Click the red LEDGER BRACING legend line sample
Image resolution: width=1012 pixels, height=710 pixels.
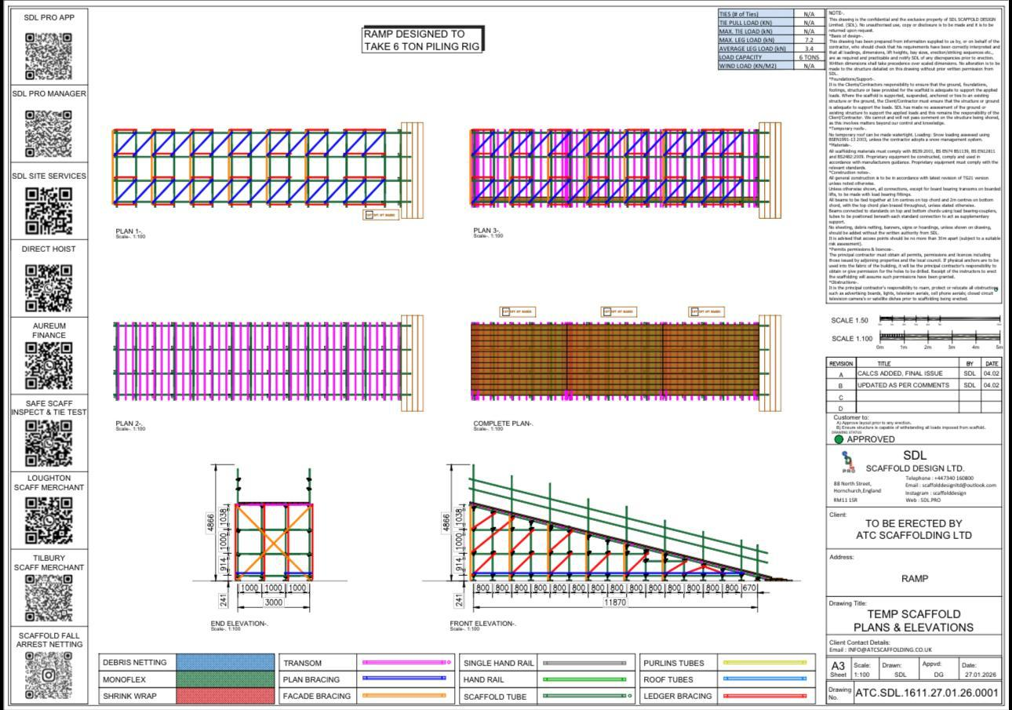pos(765,696)
